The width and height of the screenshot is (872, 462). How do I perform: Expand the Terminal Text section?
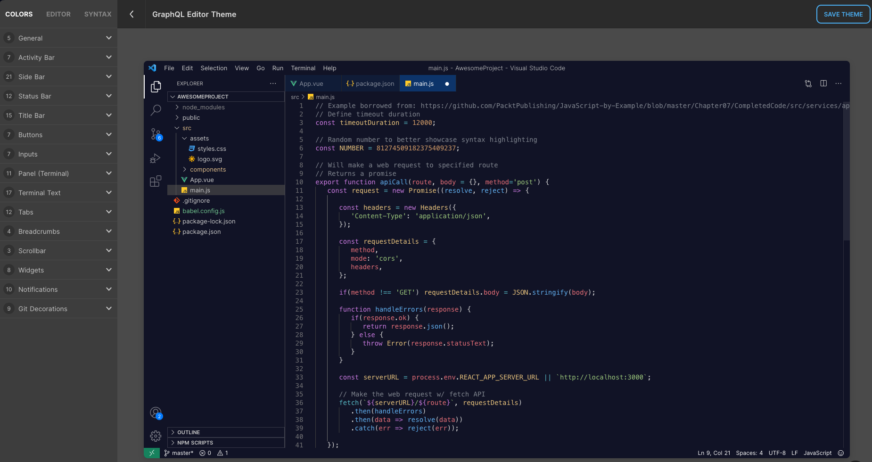pyautogui.click(x=58, y=193)
